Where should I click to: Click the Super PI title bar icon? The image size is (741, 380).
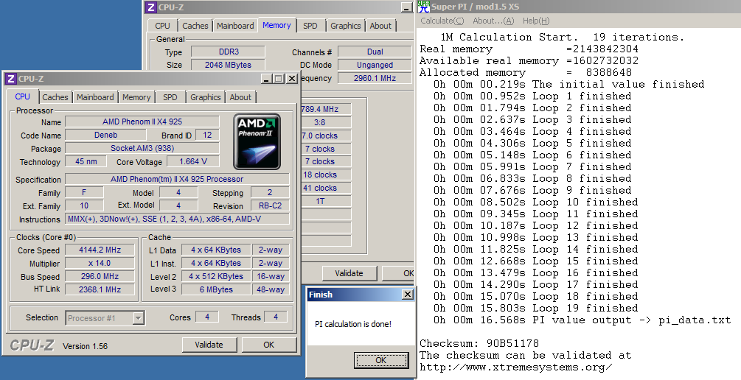click(x=423, y=7)
